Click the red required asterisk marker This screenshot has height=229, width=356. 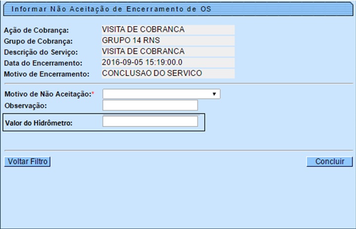92,93
